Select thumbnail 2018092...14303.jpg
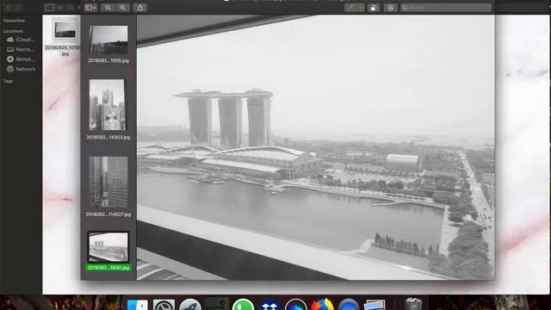 pos(107,105)
